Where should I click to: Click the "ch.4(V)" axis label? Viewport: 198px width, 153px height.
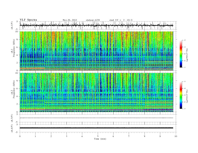point(12,128)
